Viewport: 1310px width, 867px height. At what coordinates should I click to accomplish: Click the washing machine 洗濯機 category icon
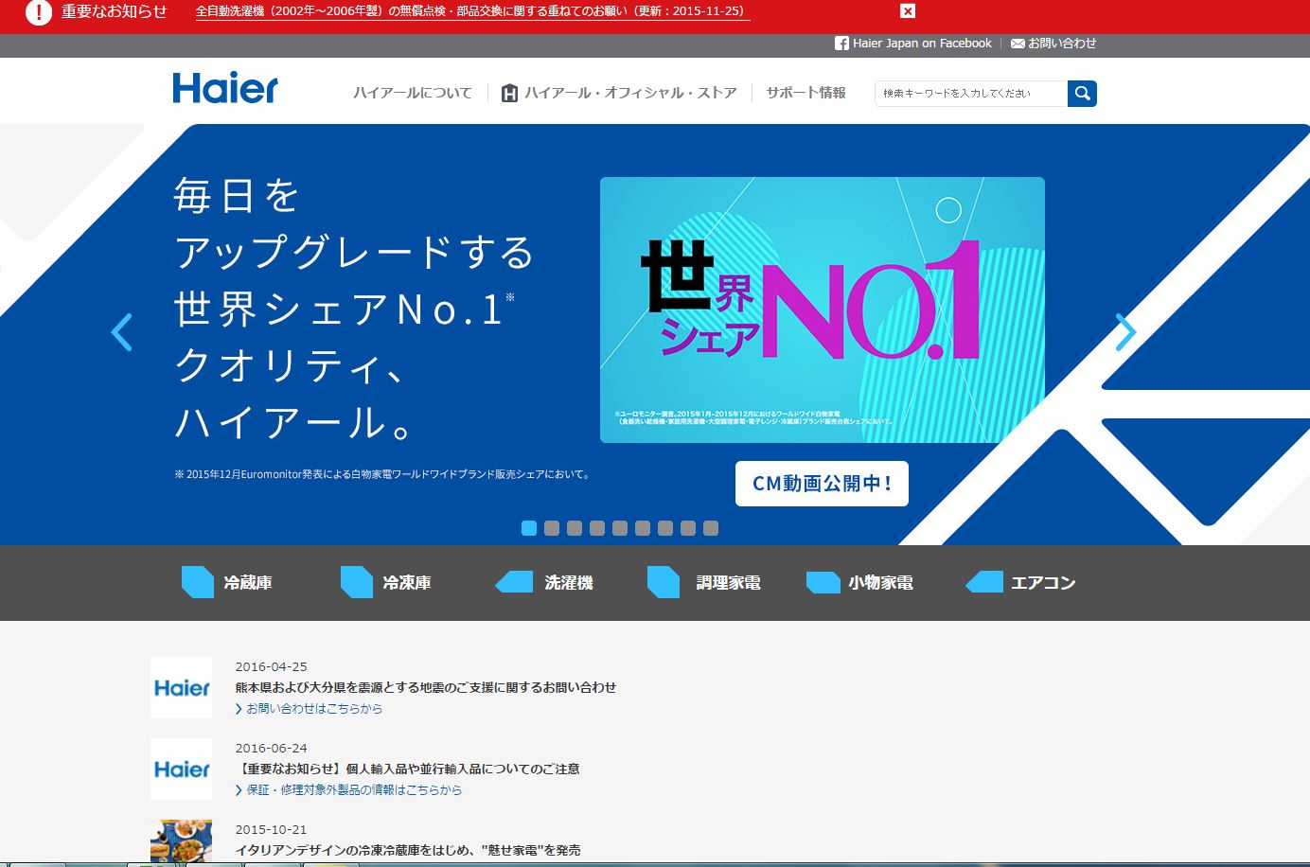point(514,582)
